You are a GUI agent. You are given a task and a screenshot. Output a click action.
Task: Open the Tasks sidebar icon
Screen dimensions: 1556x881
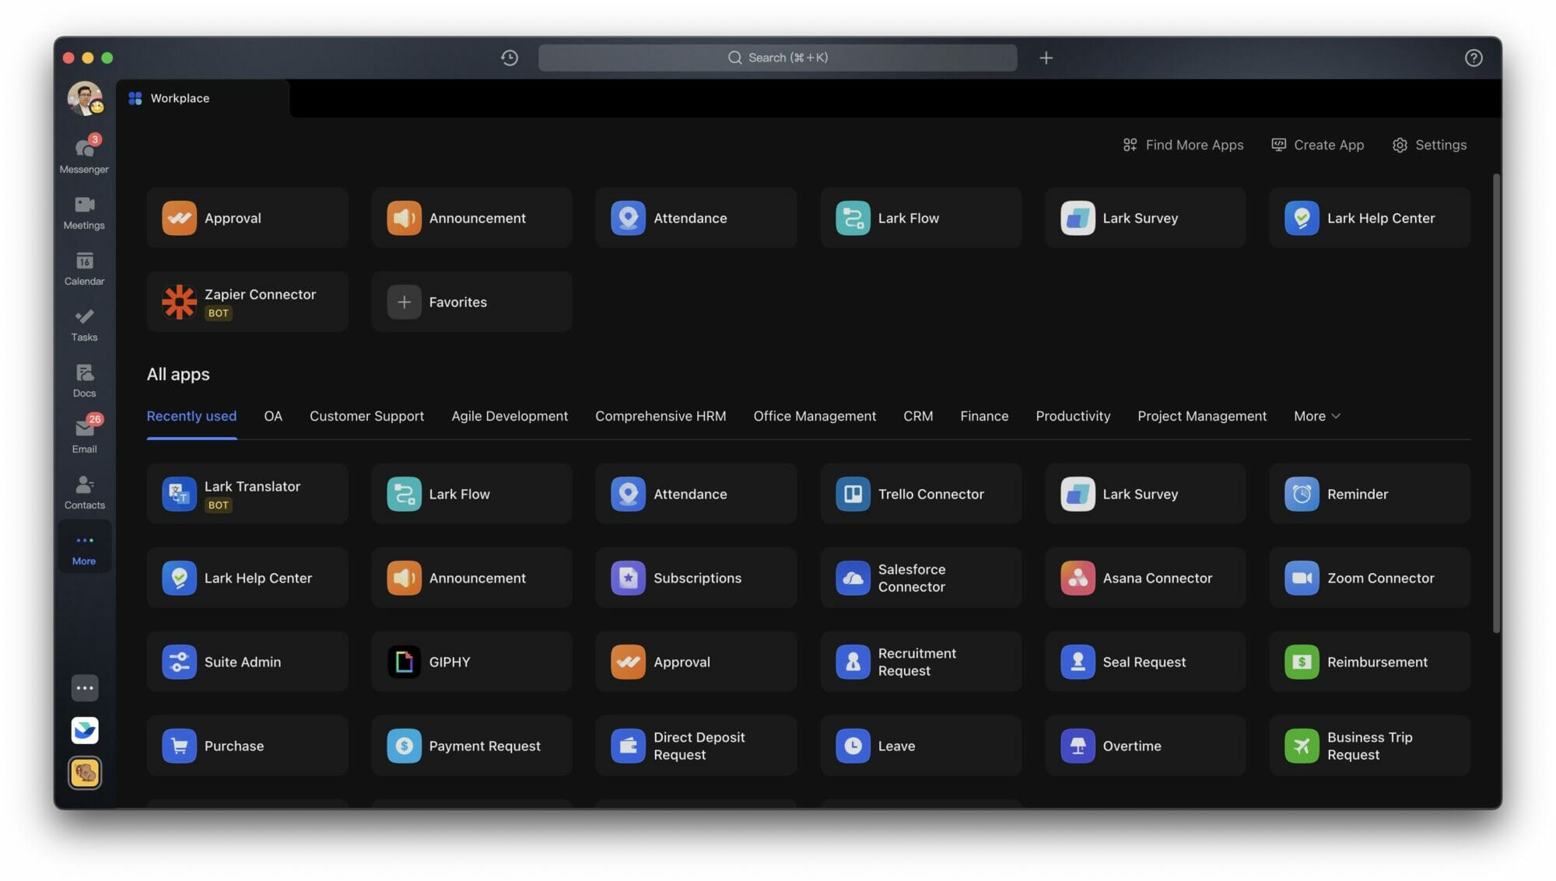pos(84,323)
